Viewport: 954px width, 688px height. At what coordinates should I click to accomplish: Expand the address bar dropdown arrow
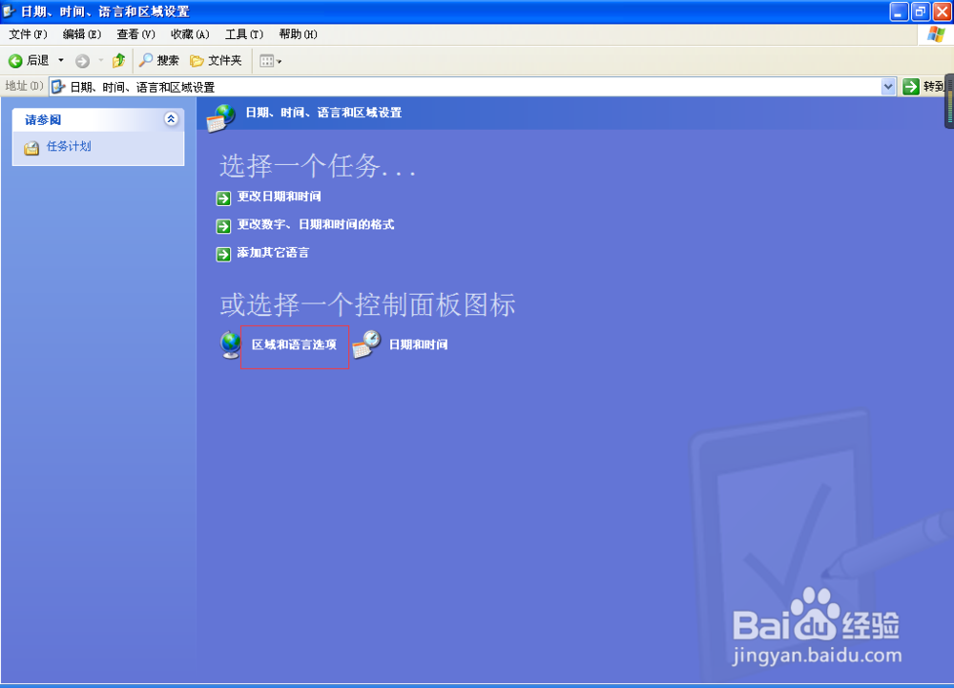pyautogui.click(x=887, y=87)
